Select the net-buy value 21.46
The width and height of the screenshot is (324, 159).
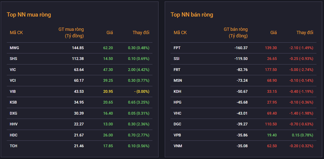(x=79, y=146)
